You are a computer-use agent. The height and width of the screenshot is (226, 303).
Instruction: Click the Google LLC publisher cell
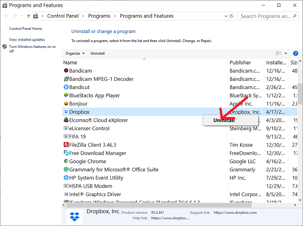[242, 161]
